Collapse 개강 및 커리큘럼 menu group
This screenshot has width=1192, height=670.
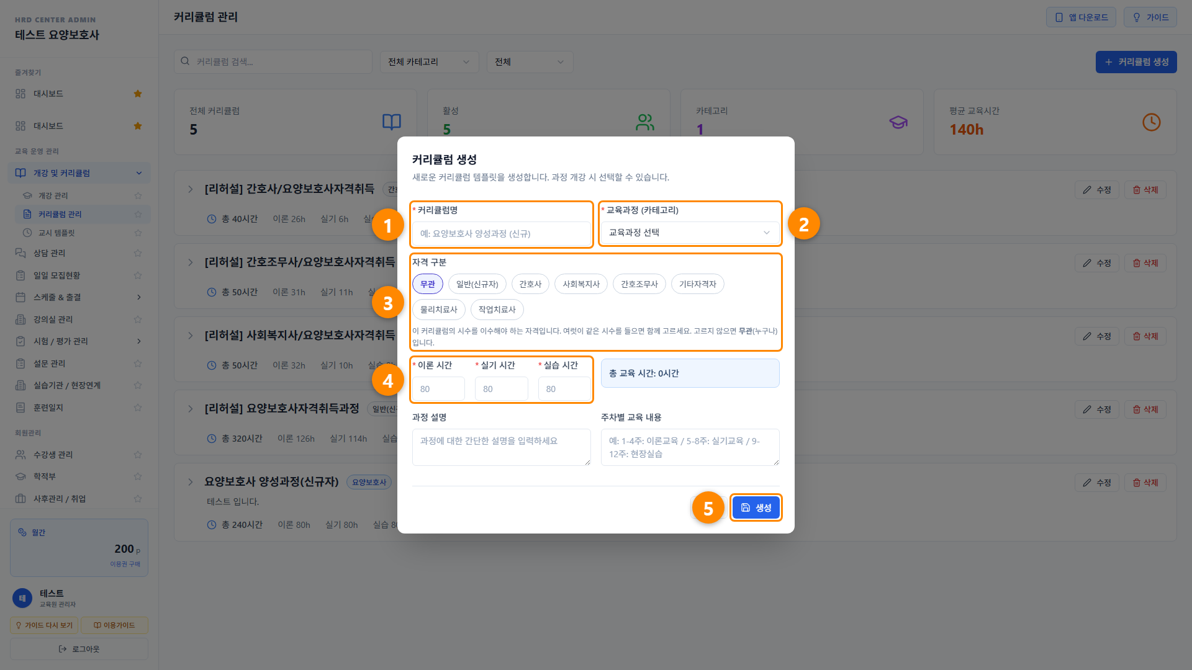(79, 173)
